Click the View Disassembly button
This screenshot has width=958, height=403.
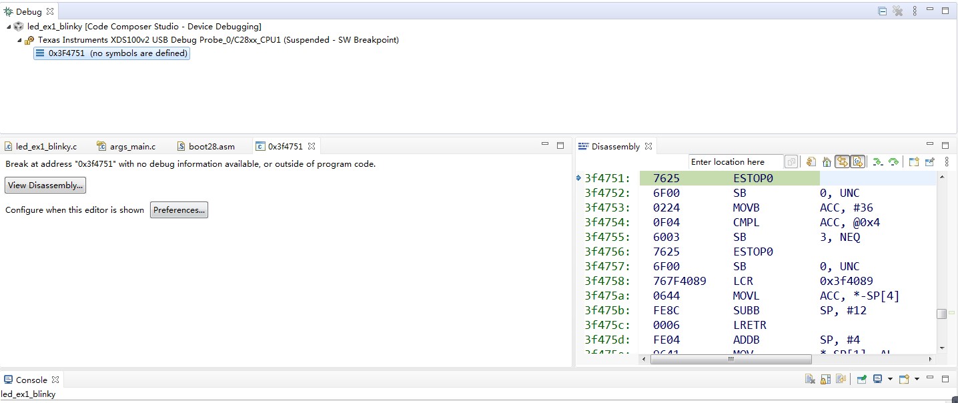click(x=45, y=185)
